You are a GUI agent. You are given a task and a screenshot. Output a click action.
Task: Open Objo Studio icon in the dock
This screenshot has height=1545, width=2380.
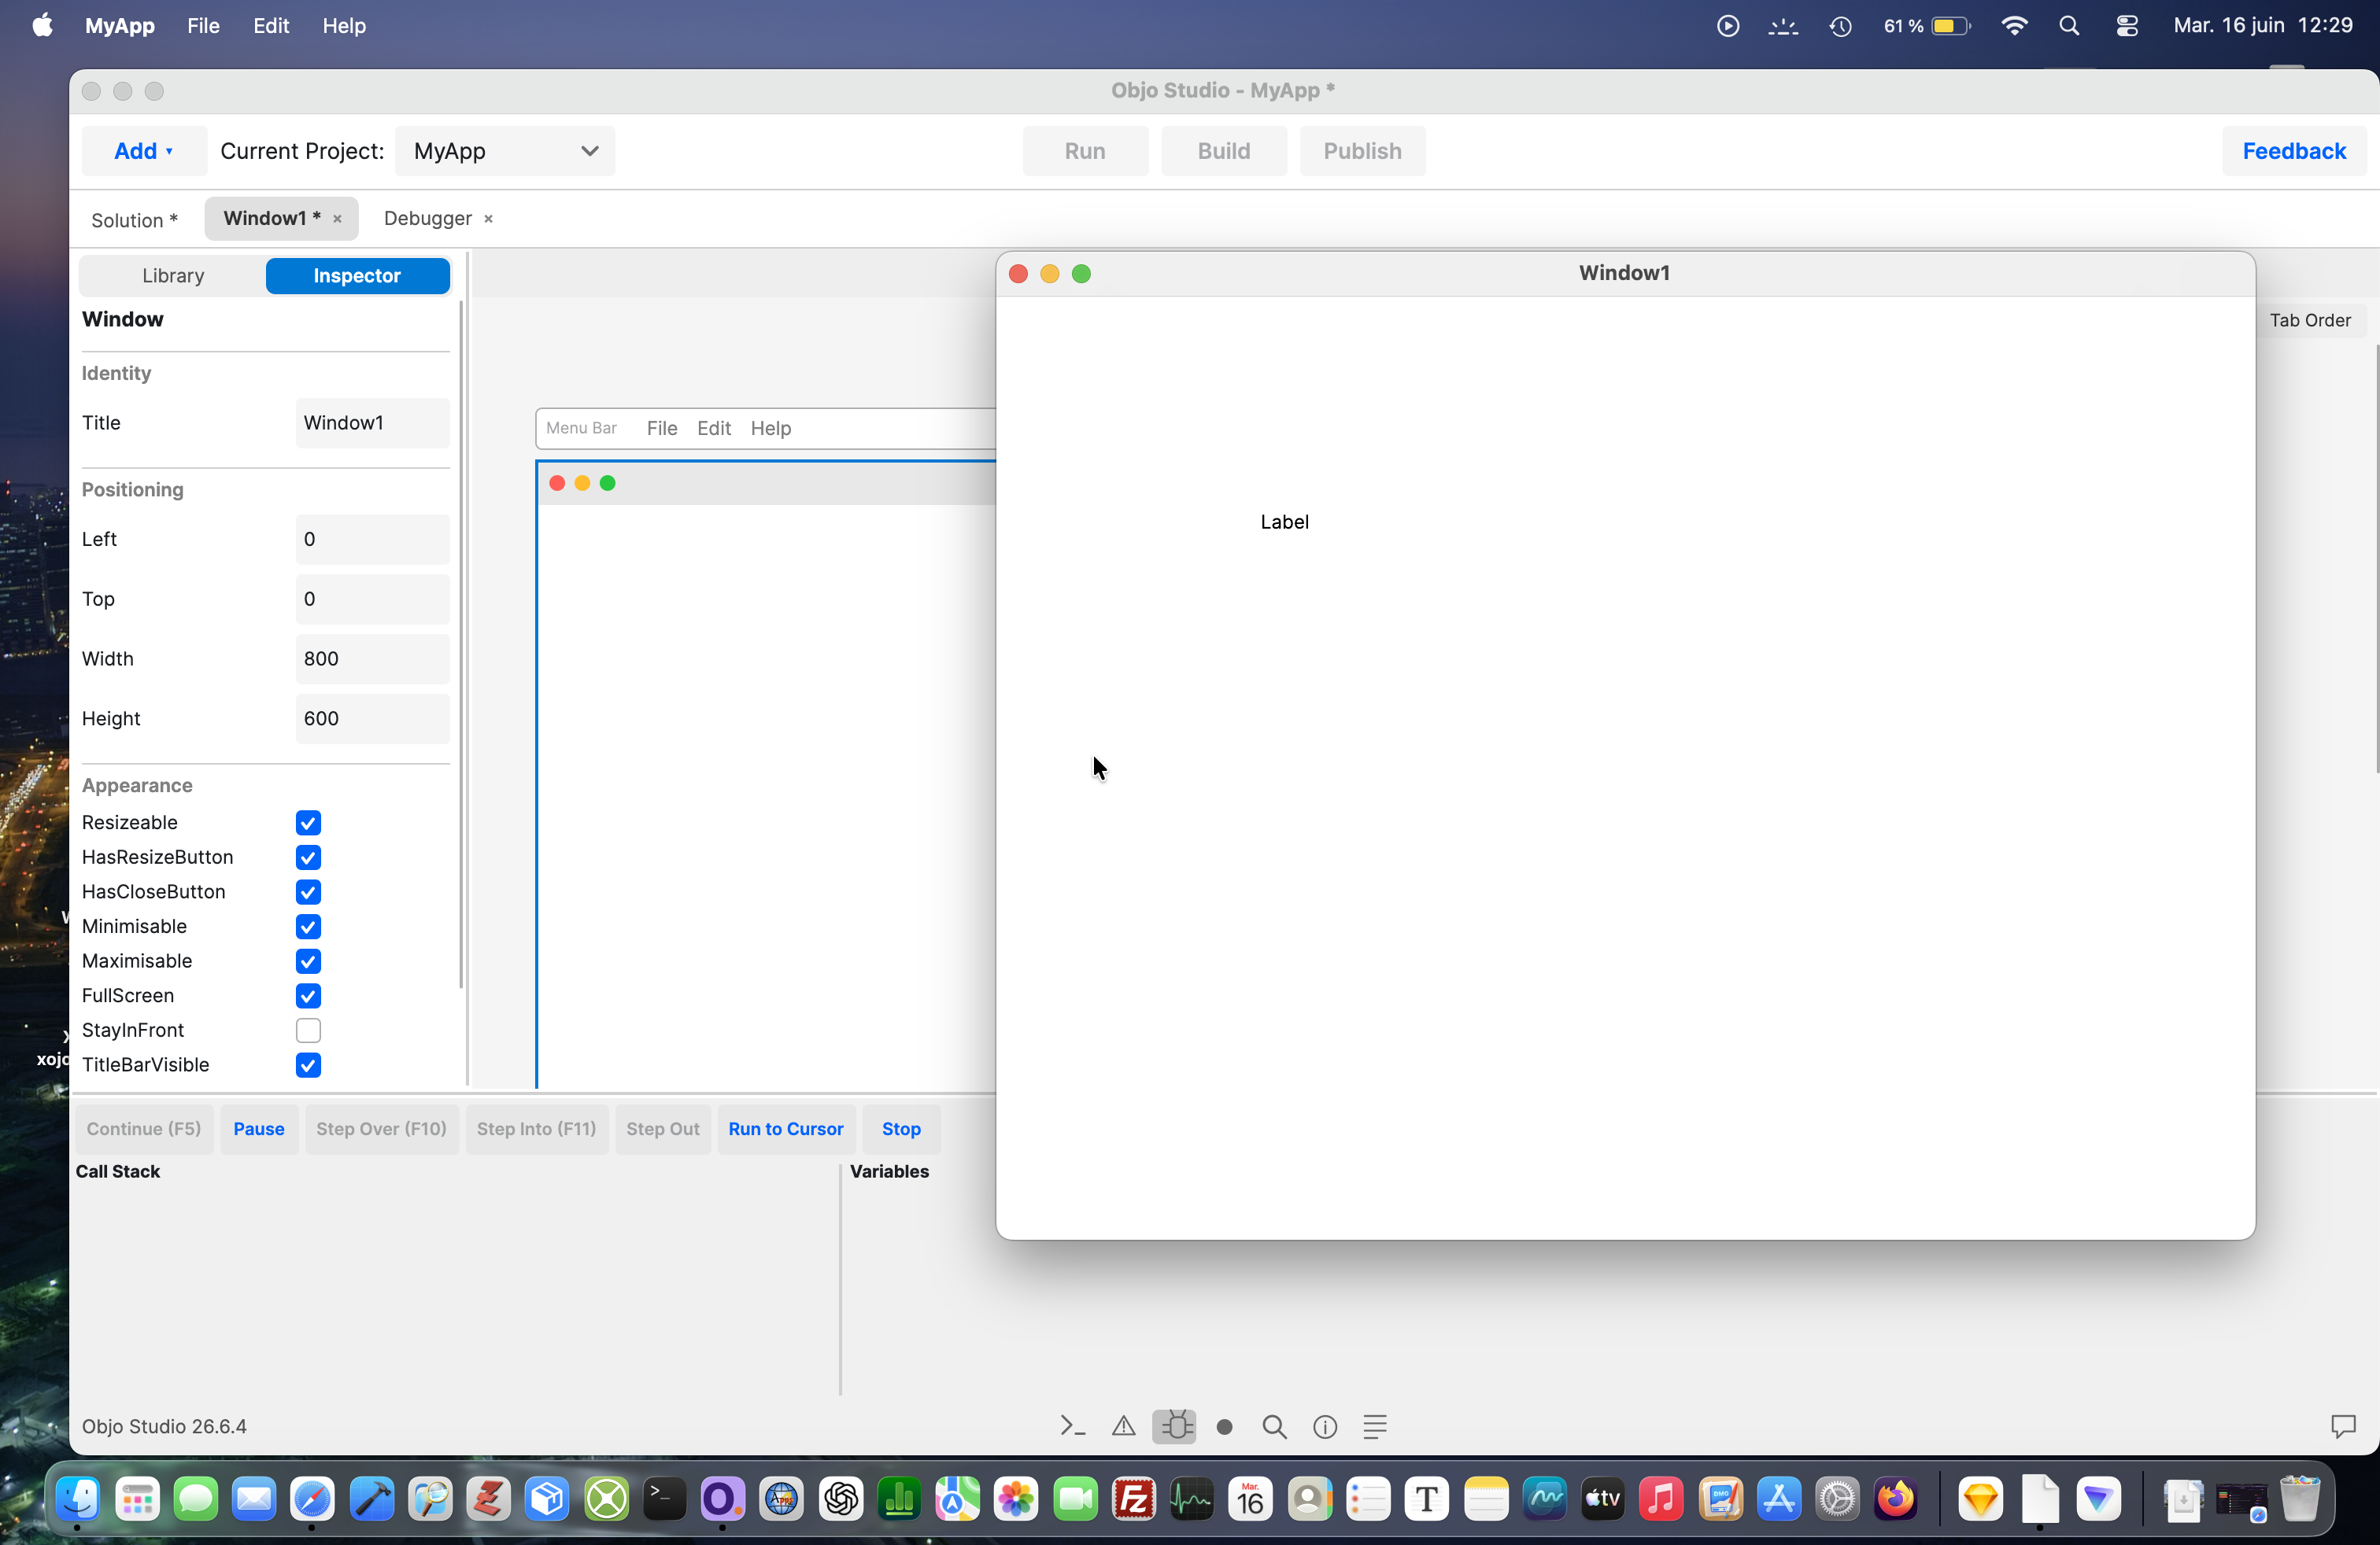[x=722, y=1499]
